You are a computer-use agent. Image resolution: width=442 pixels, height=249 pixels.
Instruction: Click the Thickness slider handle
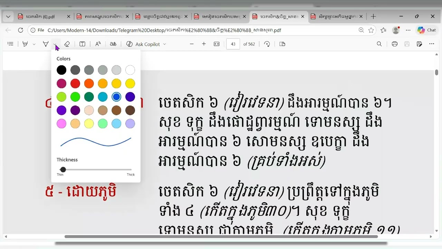click(x=63, y=169)
